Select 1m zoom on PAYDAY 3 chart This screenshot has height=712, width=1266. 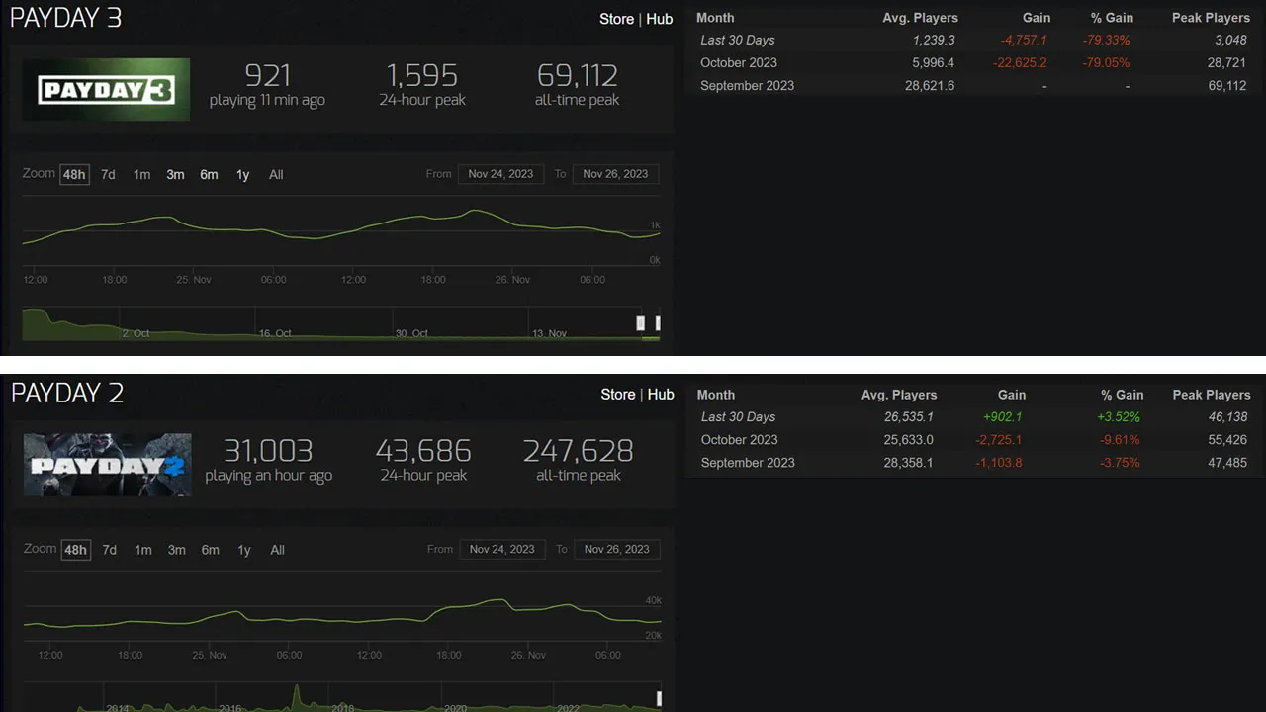click(141, 175)
